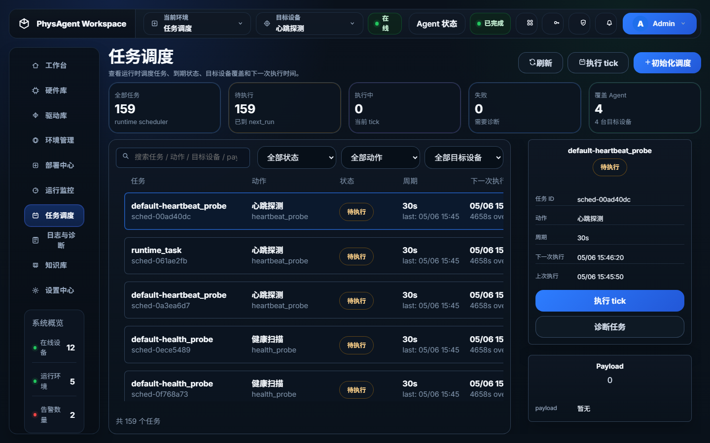The image size is (710, 443).
Task: Click the 驱动库 sidebar icon
Action: (x=35, y=116)
